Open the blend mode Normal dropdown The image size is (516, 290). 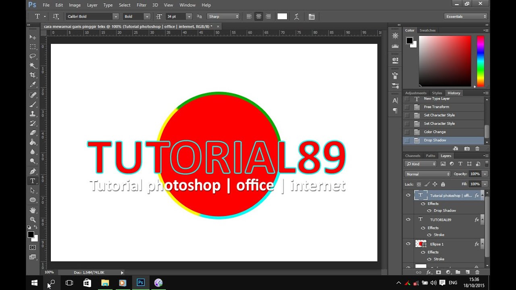(428, 174)
